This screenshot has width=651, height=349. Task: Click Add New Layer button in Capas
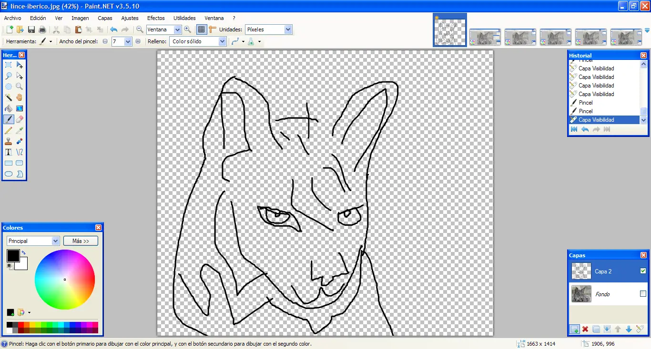pos(574,329)
